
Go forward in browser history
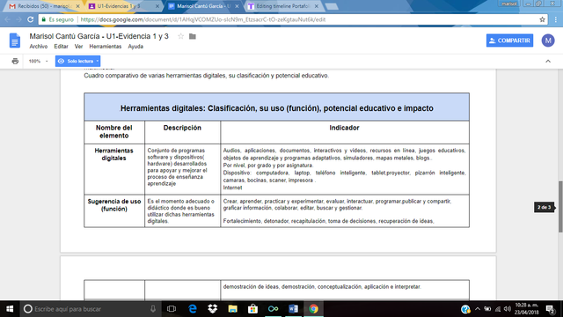[x=18, y=19]
